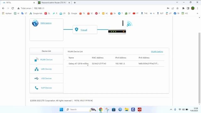Viewport: 201px width, 113px height.
Task: Open Chrome extensions puzzle icon
Action: [x=183, y=8]
